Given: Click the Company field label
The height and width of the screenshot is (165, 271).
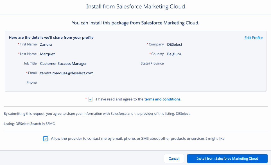Looking at the screenshot, I should pyautogui.click(x=156, y=44).
